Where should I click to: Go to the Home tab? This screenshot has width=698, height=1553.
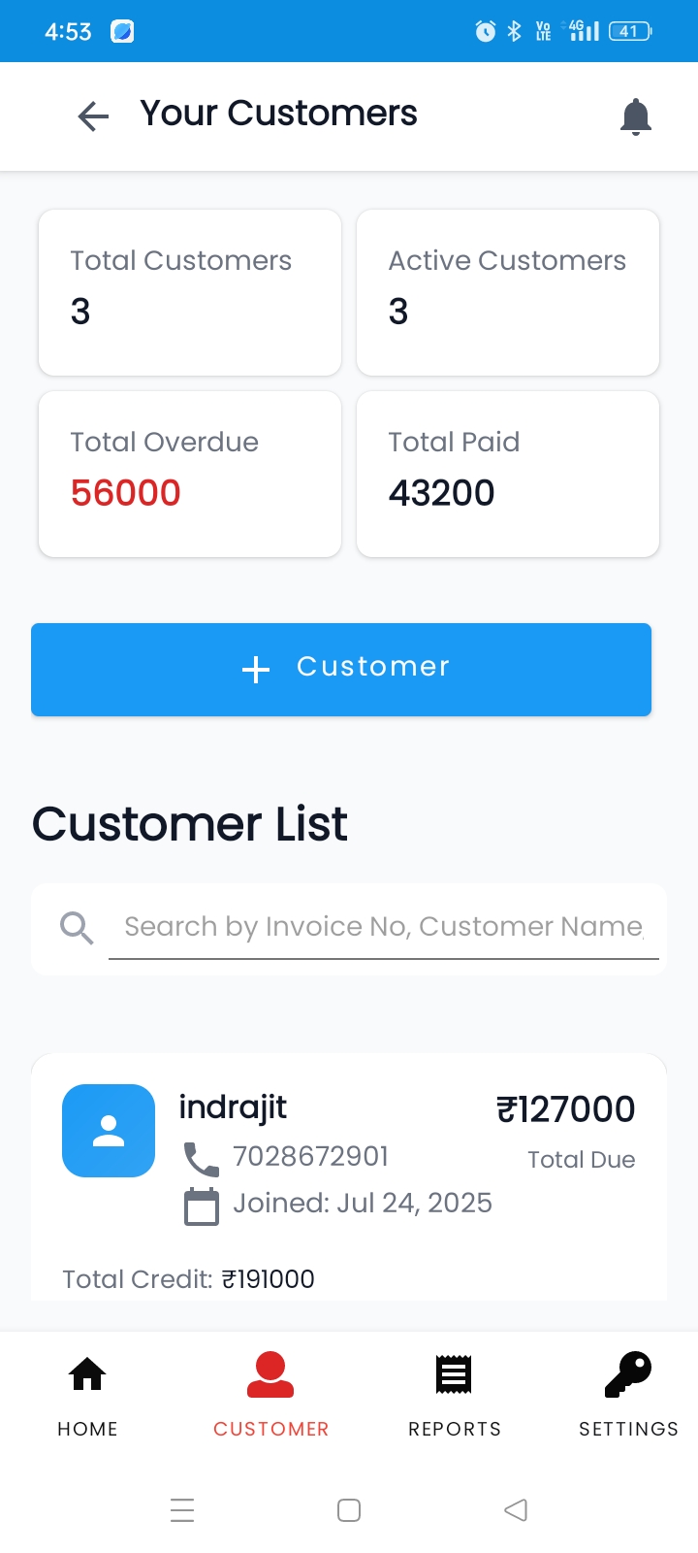87,1393
